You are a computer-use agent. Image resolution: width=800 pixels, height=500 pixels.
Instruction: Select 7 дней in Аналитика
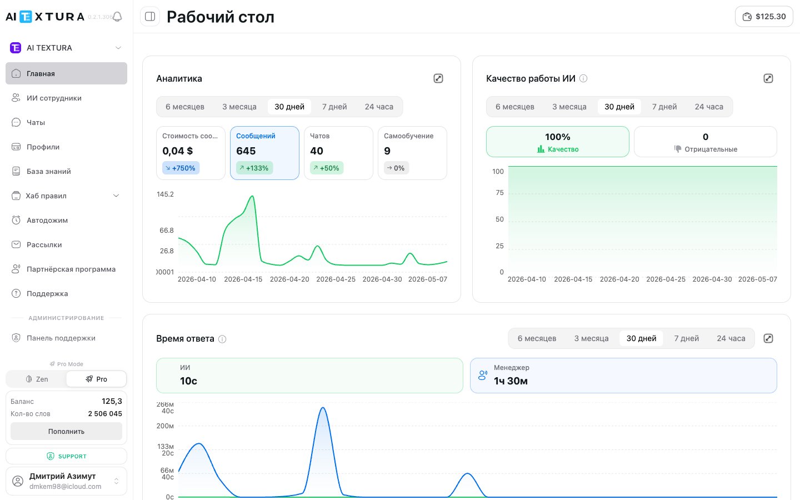pos(334,107)
